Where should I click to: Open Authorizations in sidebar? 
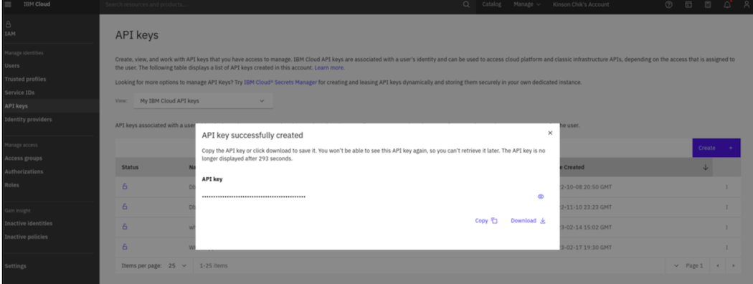(x=24, y=171)
